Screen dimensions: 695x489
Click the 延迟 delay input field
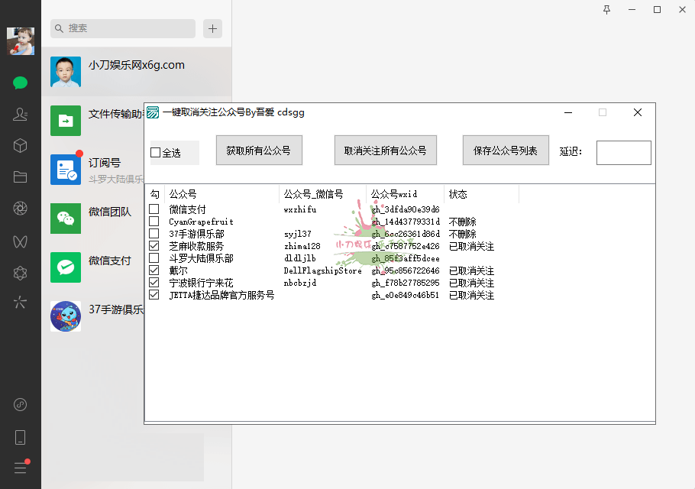[x=623, y=153]
